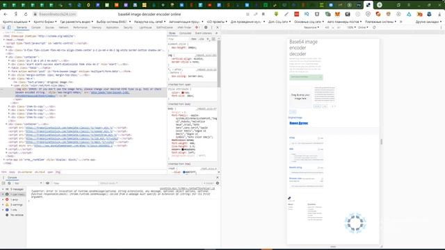Select the Styles pane tab
445x250 pixels.
172,33
